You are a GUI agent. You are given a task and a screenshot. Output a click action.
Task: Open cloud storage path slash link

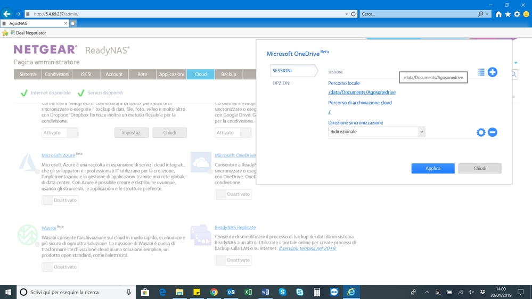click(330, 112)
